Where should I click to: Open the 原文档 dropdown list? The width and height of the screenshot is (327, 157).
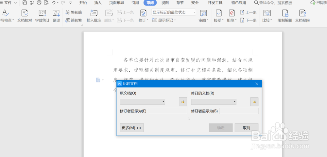[143, 102]
